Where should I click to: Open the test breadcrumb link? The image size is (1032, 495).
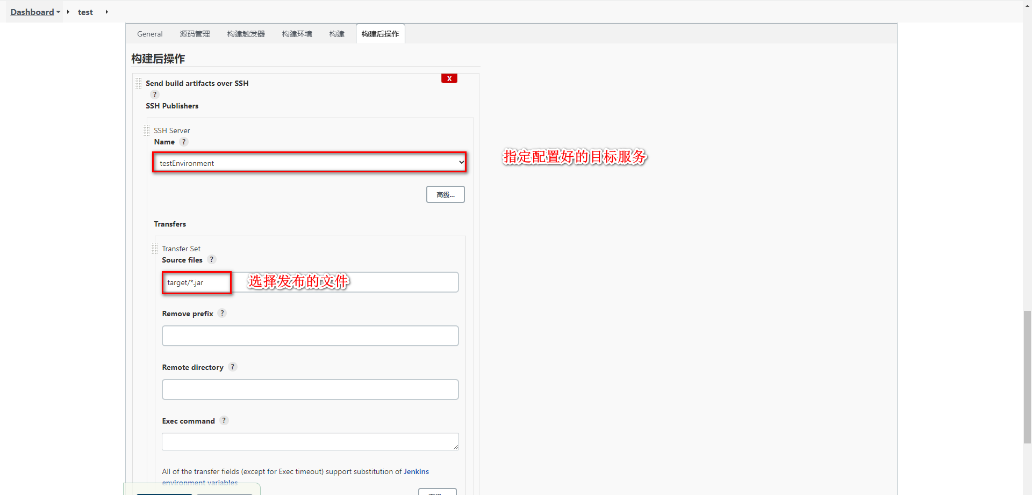[85, 12]
